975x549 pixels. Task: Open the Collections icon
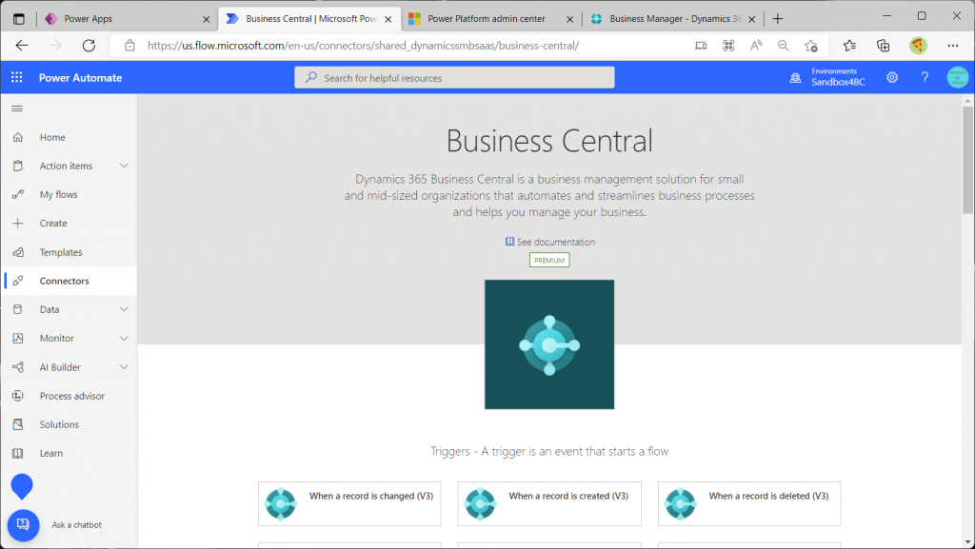[883, 46]
